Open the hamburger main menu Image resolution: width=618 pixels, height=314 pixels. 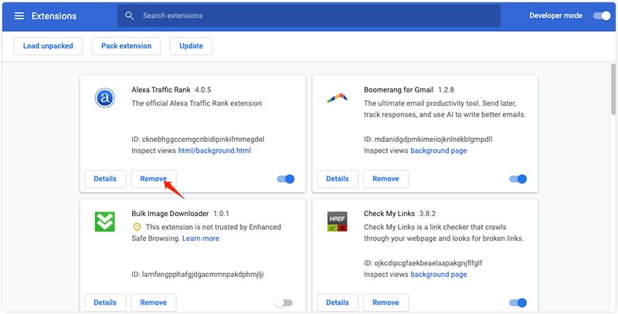coord(19,16)
